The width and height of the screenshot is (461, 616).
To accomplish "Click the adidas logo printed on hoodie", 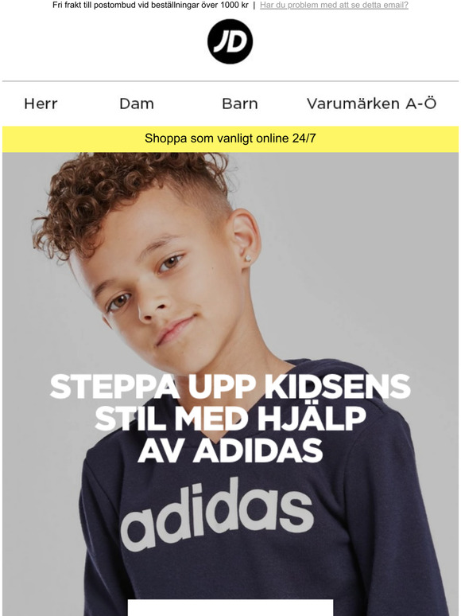I will click(217, 514).
